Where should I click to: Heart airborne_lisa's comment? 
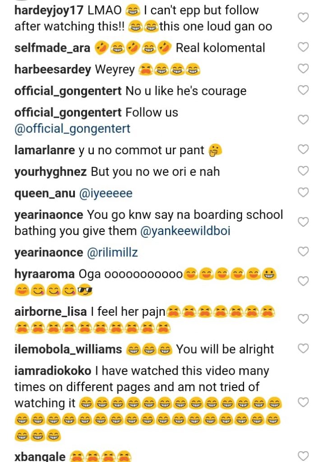pos(304,319)
